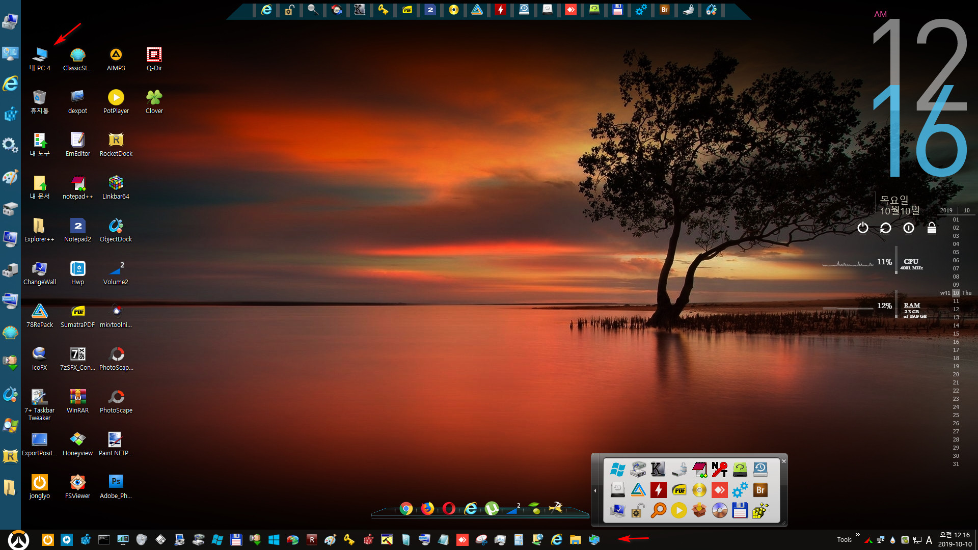Screen dimensions: 978x550
Task: Click Rainmeter restart button
Action: pyautogui.click(x=886, y=228)
